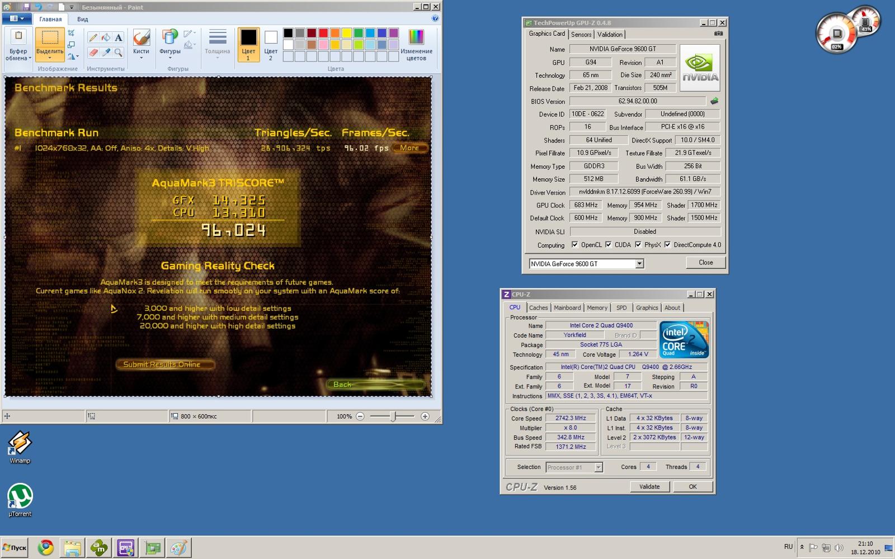Click the Resize icon in Изображение group
The image size is (895, 559).
pyautogui.click(x=72, y=45)
